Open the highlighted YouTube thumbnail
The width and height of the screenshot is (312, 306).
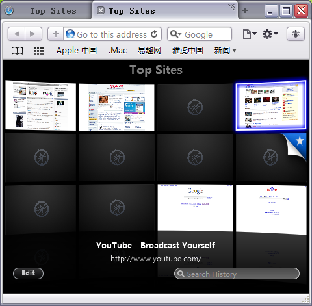[271, 105]
